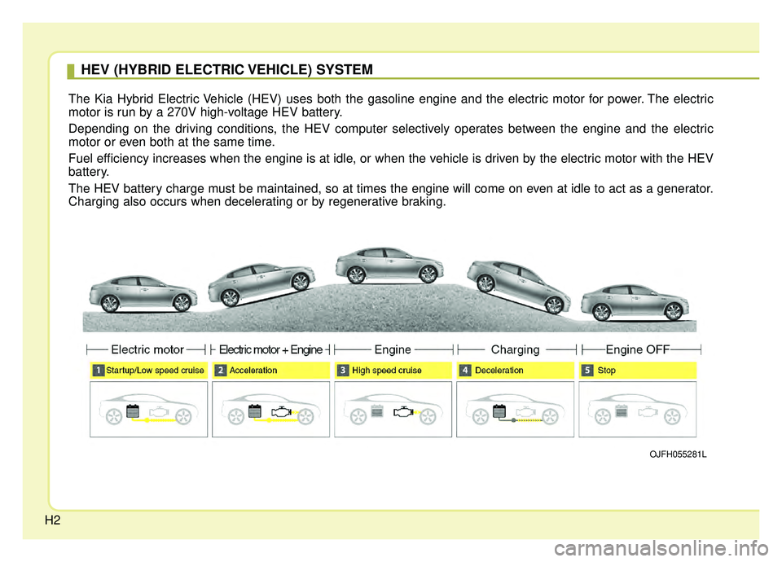Click the 'High speed cruise' label

coord(386,371)
